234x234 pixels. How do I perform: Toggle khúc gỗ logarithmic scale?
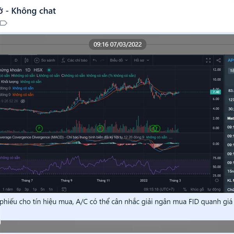(x=197, y=190)
